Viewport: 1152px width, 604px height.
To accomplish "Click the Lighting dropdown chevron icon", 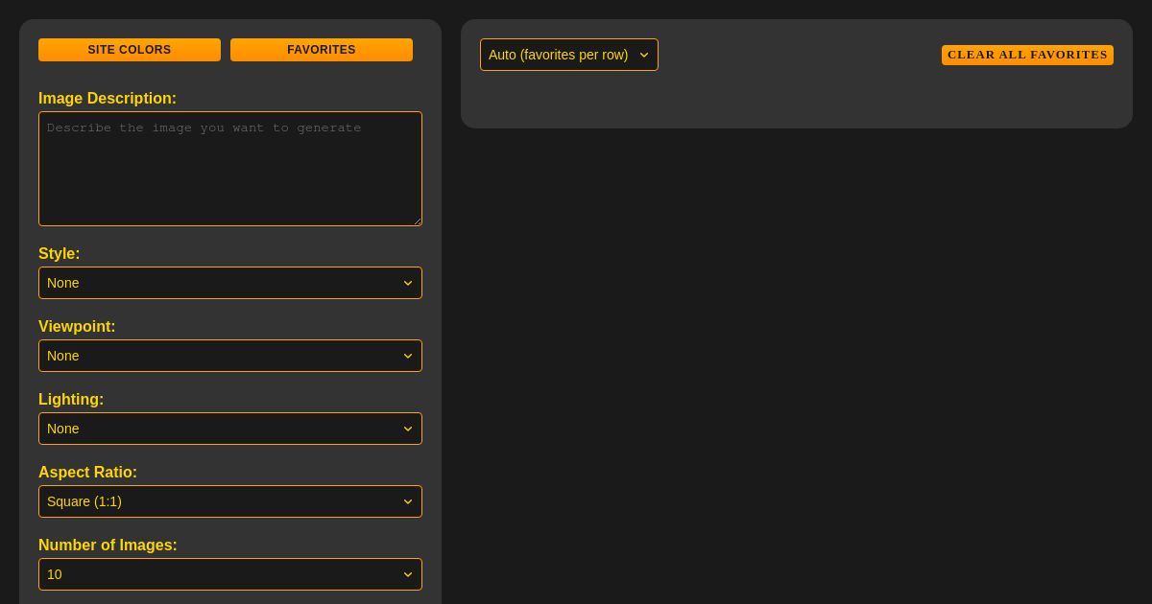I will click(x=408, y=429).
